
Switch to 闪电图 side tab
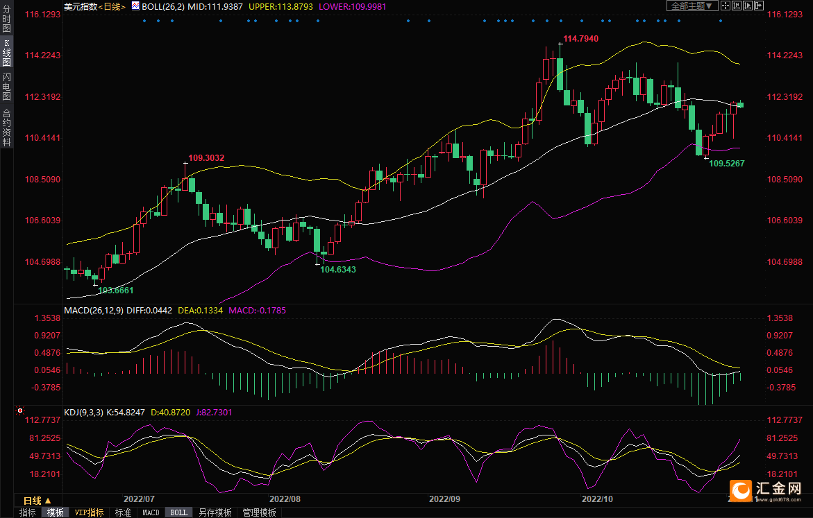[x=6, y=87]
